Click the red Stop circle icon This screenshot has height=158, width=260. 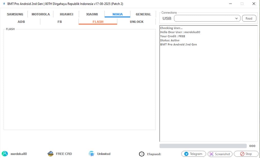coord(242,154)
